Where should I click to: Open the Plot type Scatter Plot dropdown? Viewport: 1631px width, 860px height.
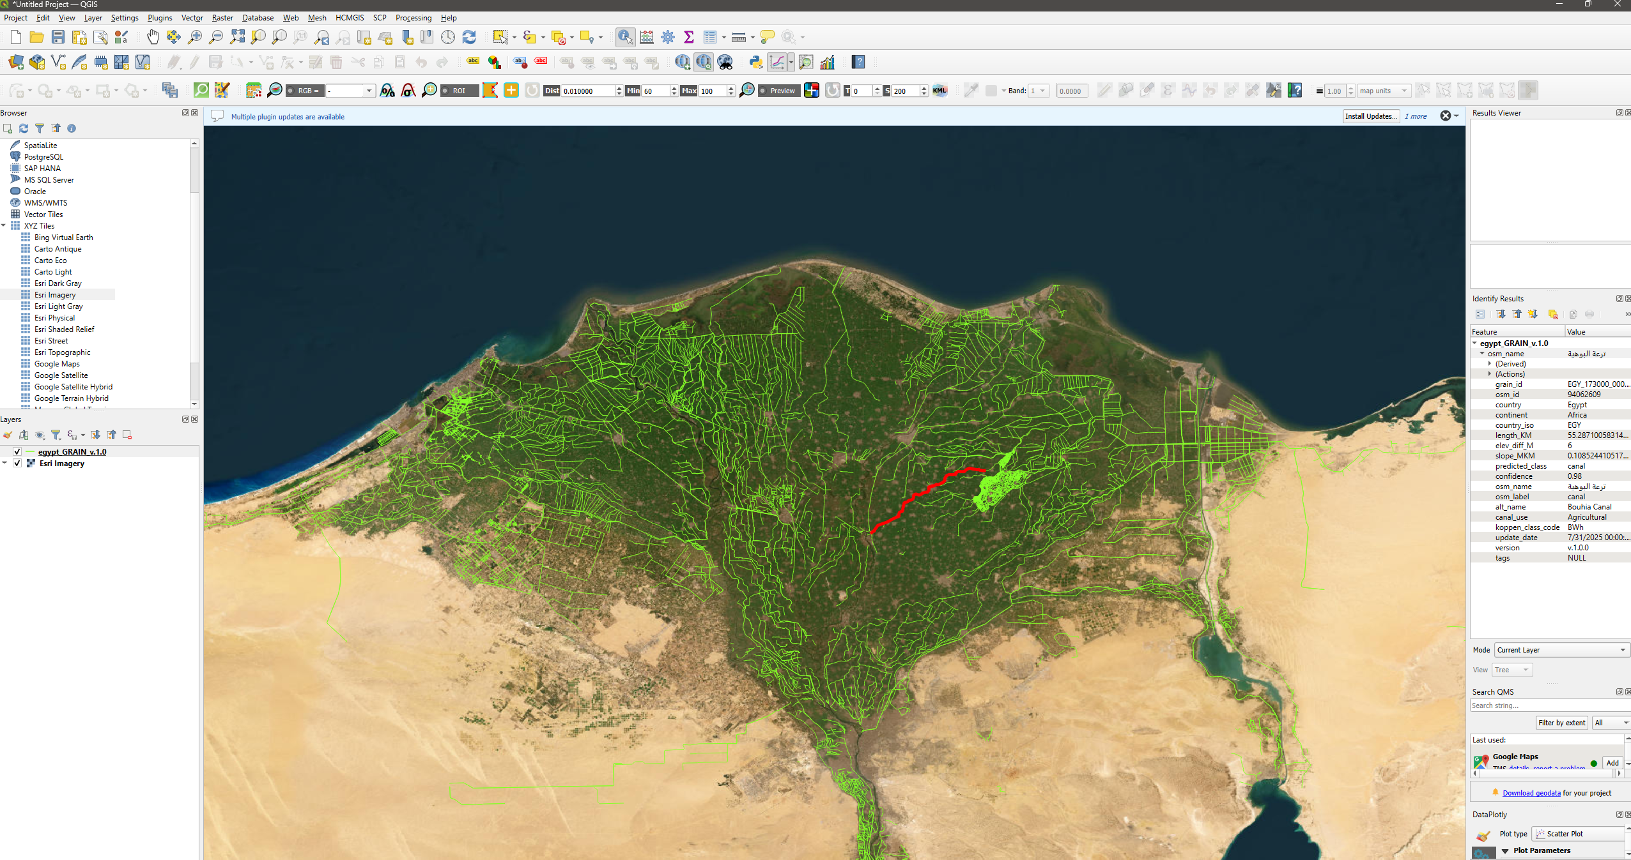coord(1578,834)
